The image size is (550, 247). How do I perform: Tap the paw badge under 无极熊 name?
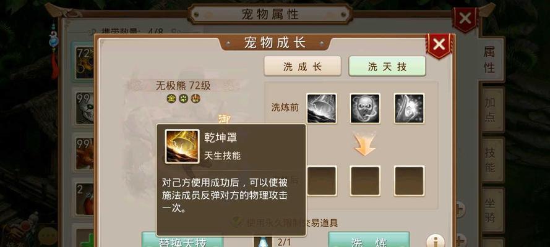coord(183,99)
